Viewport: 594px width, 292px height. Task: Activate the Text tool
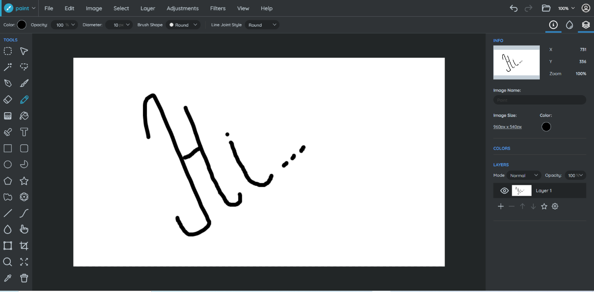(x=24, y=132)
